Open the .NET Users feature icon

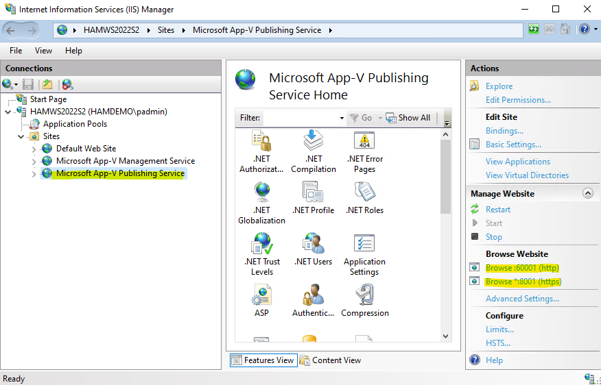[x=313, y=243]
